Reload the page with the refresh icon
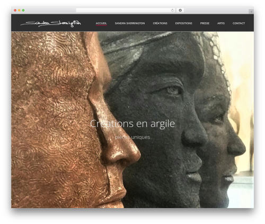Image resolution: width=265 pixels, height=224 pixels. (x=172, y=11)
